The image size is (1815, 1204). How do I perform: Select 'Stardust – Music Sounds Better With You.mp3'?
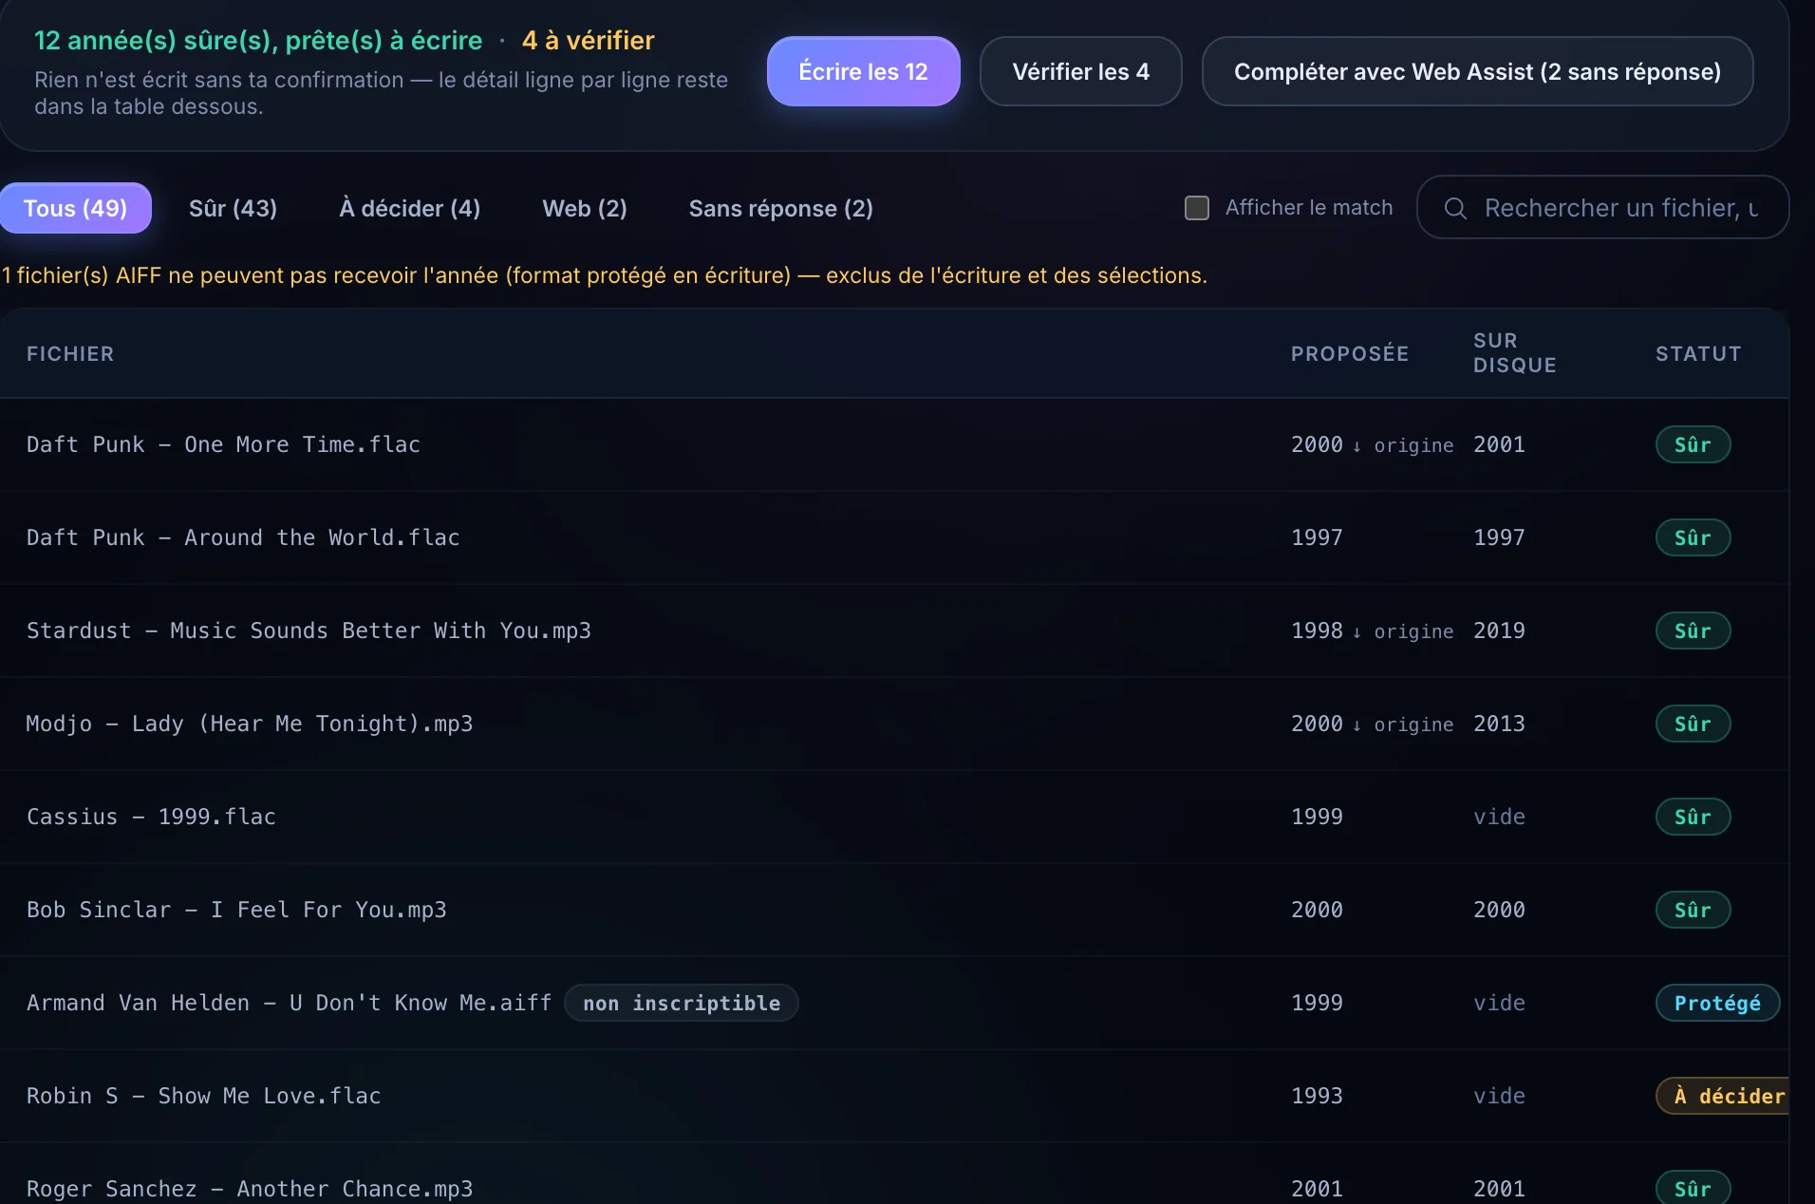309,630
